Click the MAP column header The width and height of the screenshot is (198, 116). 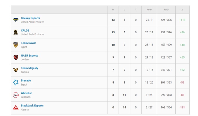pyautogui.click(x=149, y=10)
